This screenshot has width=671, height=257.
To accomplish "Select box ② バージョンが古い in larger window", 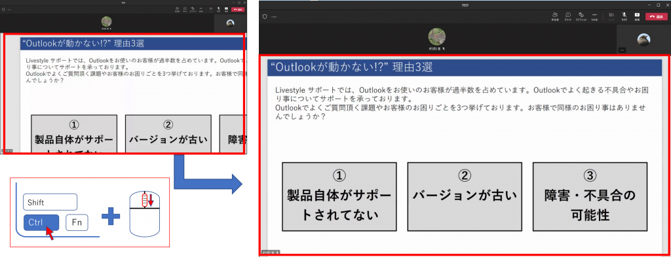I will pyautogui.click(x=465, y=196).
